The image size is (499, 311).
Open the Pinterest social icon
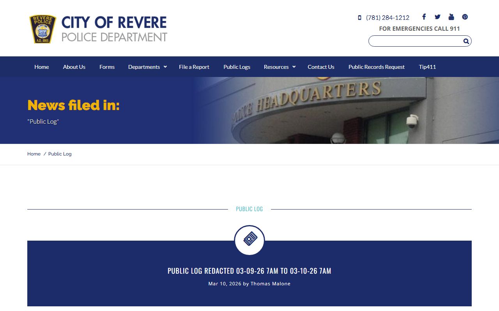click(x=465, y=17)
